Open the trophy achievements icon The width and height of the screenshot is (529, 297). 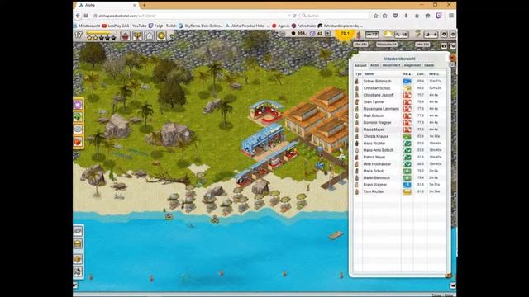[137, 35]
